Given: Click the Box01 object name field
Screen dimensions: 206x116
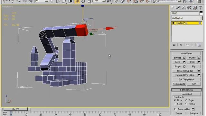Looking at the screenshot, I should point(185,13).
